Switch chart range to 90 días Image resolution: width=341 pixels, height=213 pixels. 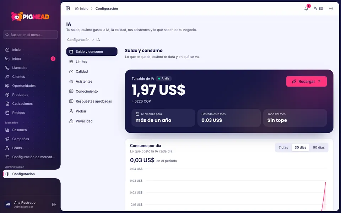point(319,147)
